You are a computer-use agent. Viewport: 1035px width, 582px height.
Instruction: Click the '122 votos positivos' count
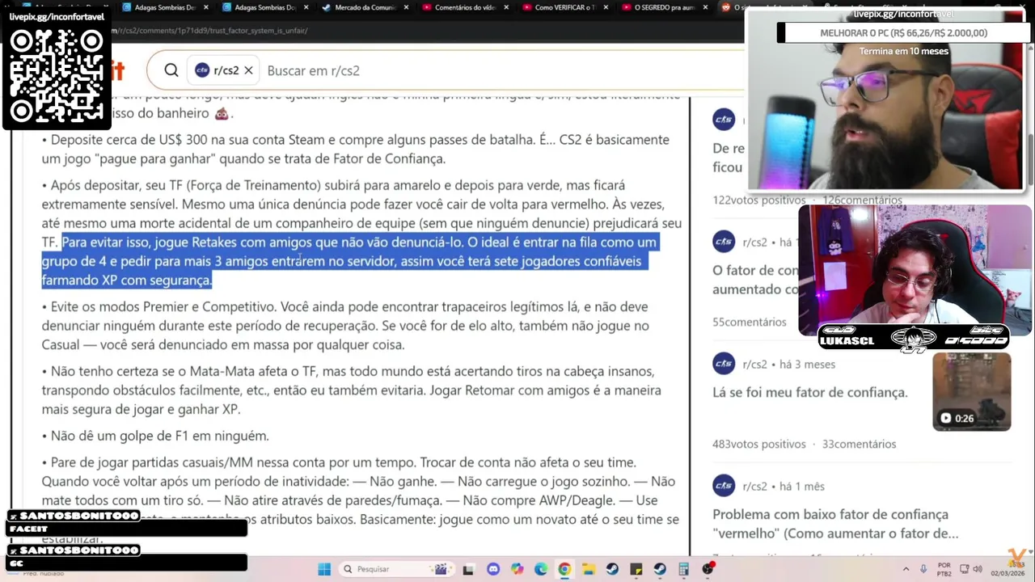[x=759, y=200]
